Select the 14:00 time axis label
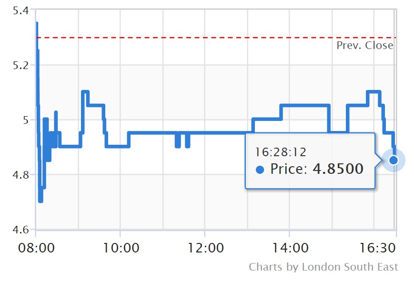Viewport: 414px width, 282px height. [289, 248]
